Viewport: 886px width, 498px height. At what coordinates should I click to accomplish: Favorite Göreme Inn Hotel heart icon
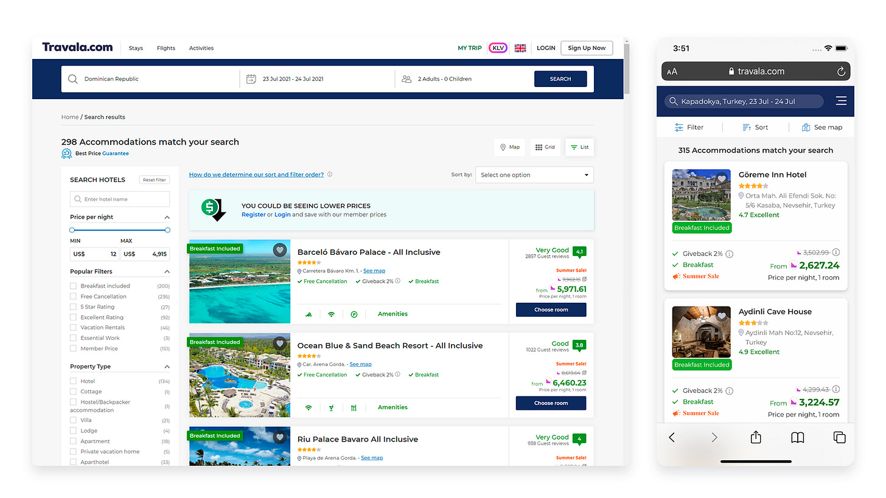point(722,179)
